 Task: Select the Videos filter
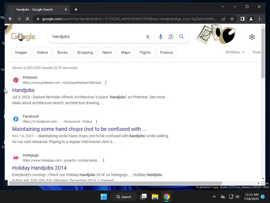click(42, 52)
